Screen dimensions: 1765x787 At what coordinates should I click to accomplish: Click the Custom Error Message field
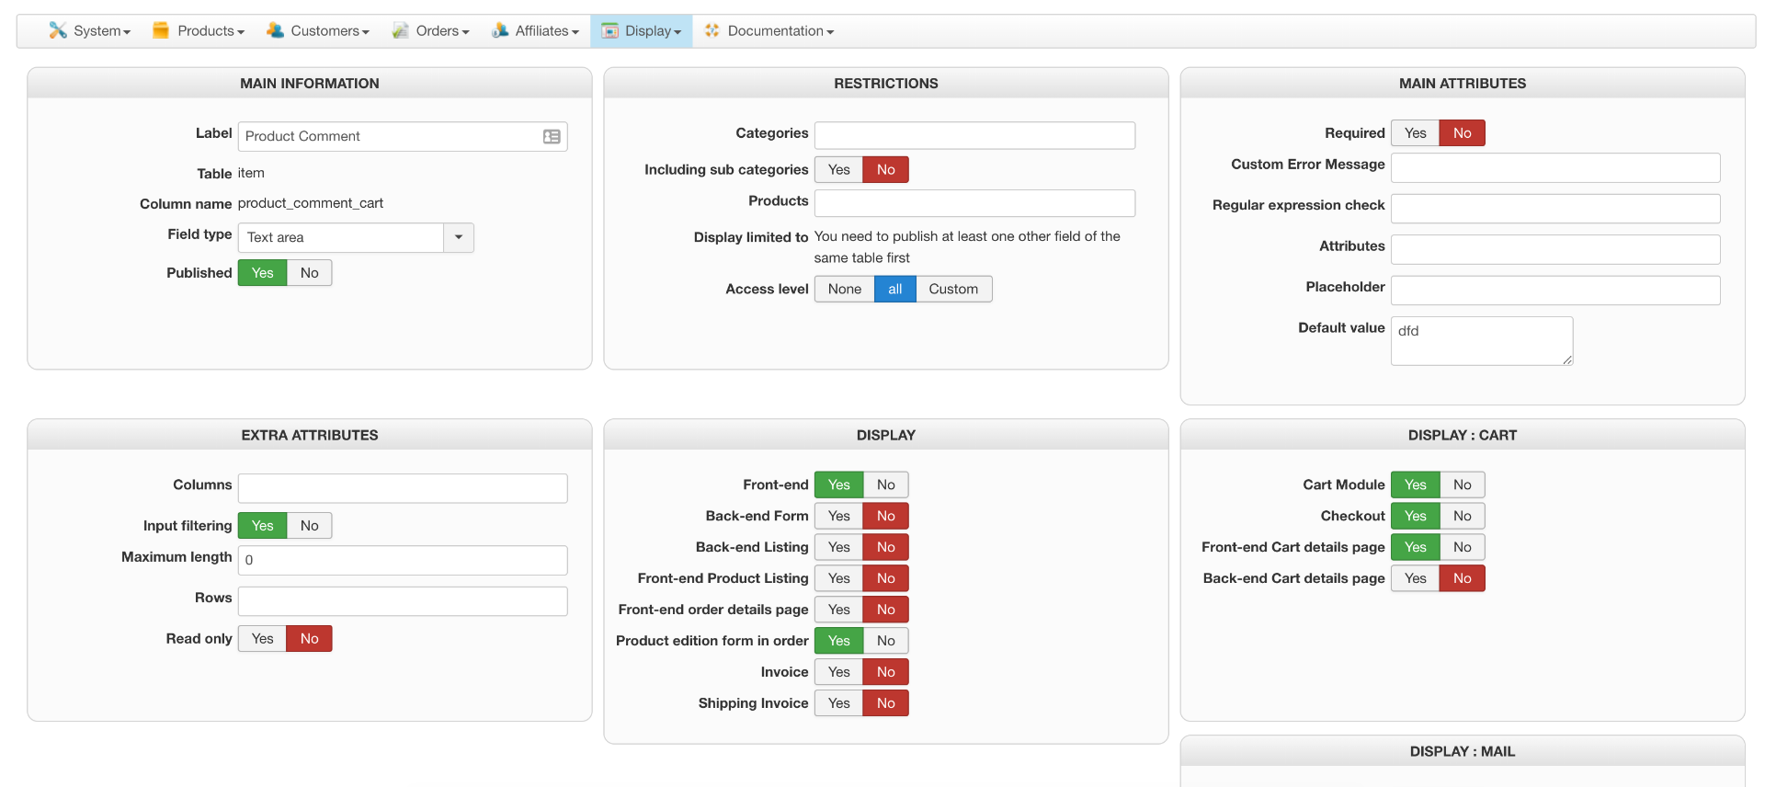click(1555, 167)
